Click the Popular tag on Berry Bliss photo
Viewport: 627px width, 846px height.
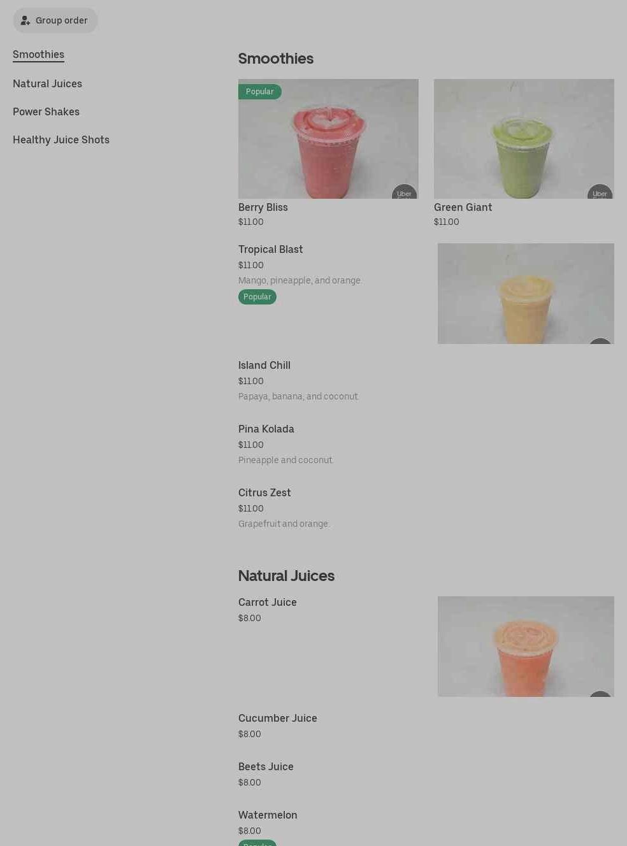click(x=260, y=92)
